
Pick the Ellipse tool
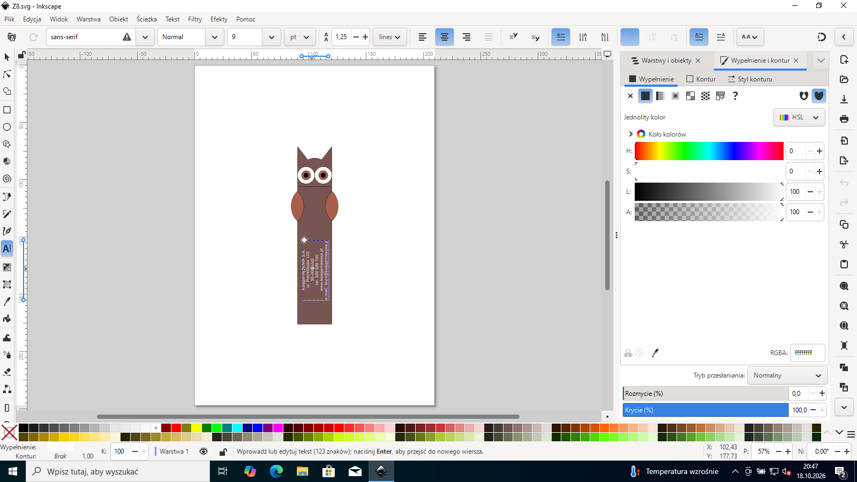point(7,127)
